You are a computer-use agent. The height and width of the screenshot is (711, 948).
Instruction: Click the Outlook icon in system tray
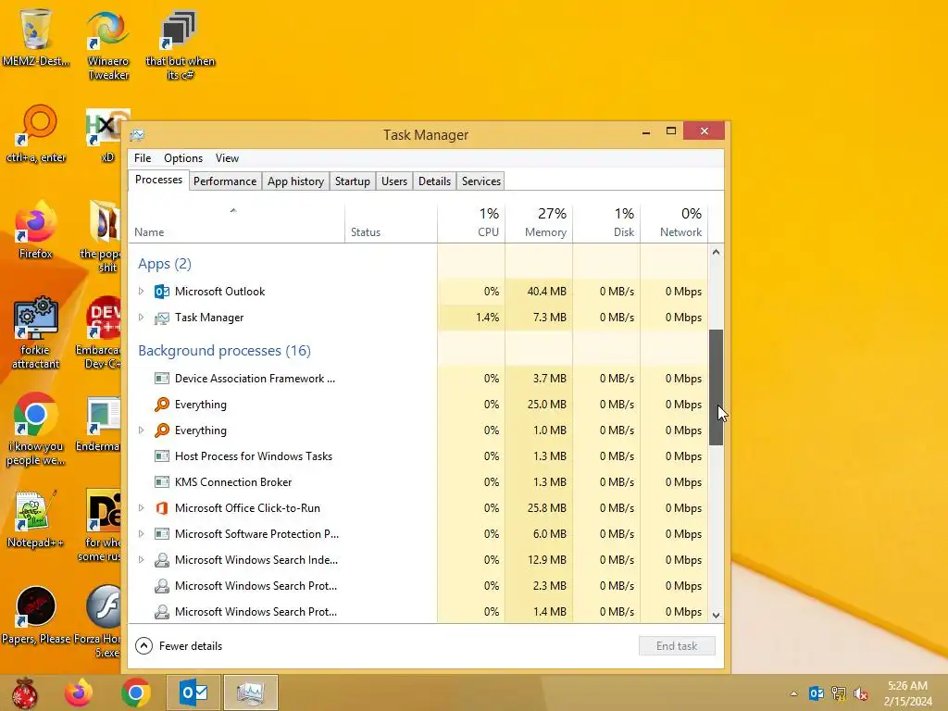pyautogui.click(x=817, y=693)
